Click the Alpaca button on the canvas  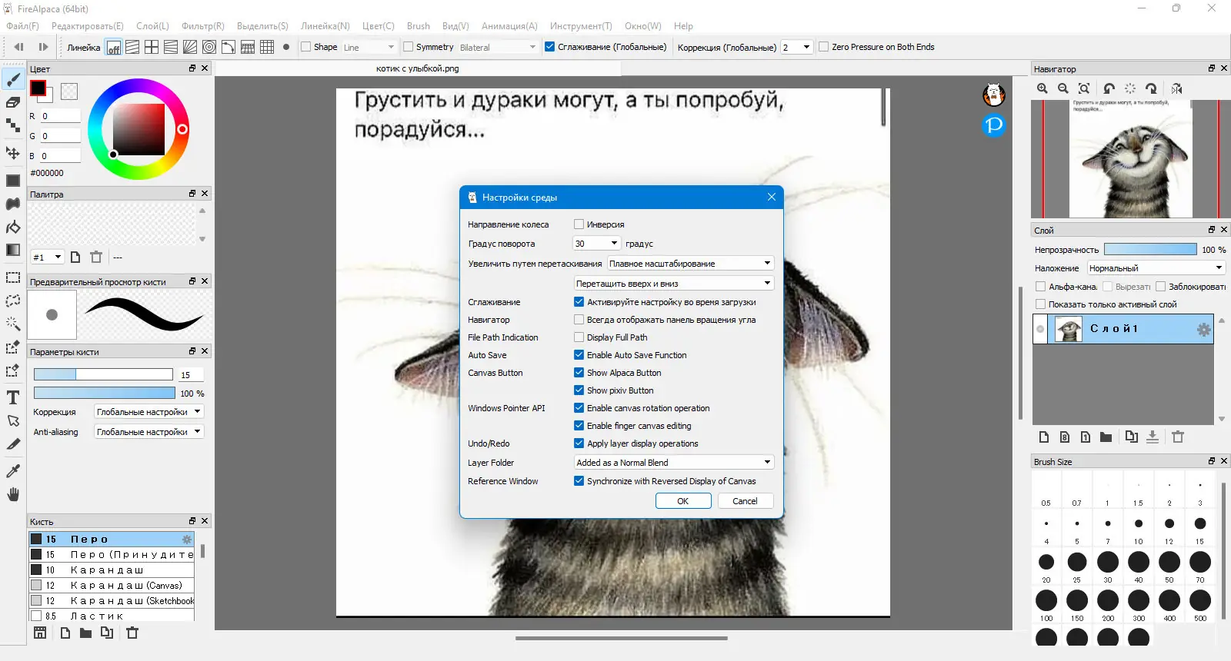(x=994, y=95)
